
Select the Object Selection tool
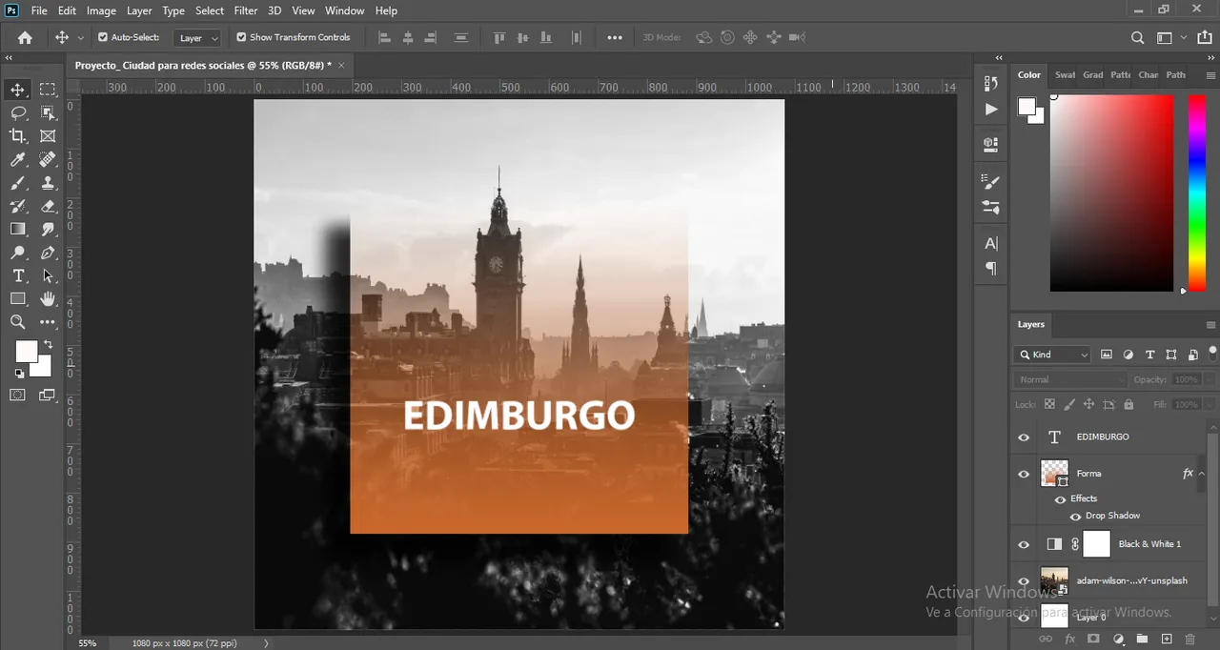click(48, 112)
